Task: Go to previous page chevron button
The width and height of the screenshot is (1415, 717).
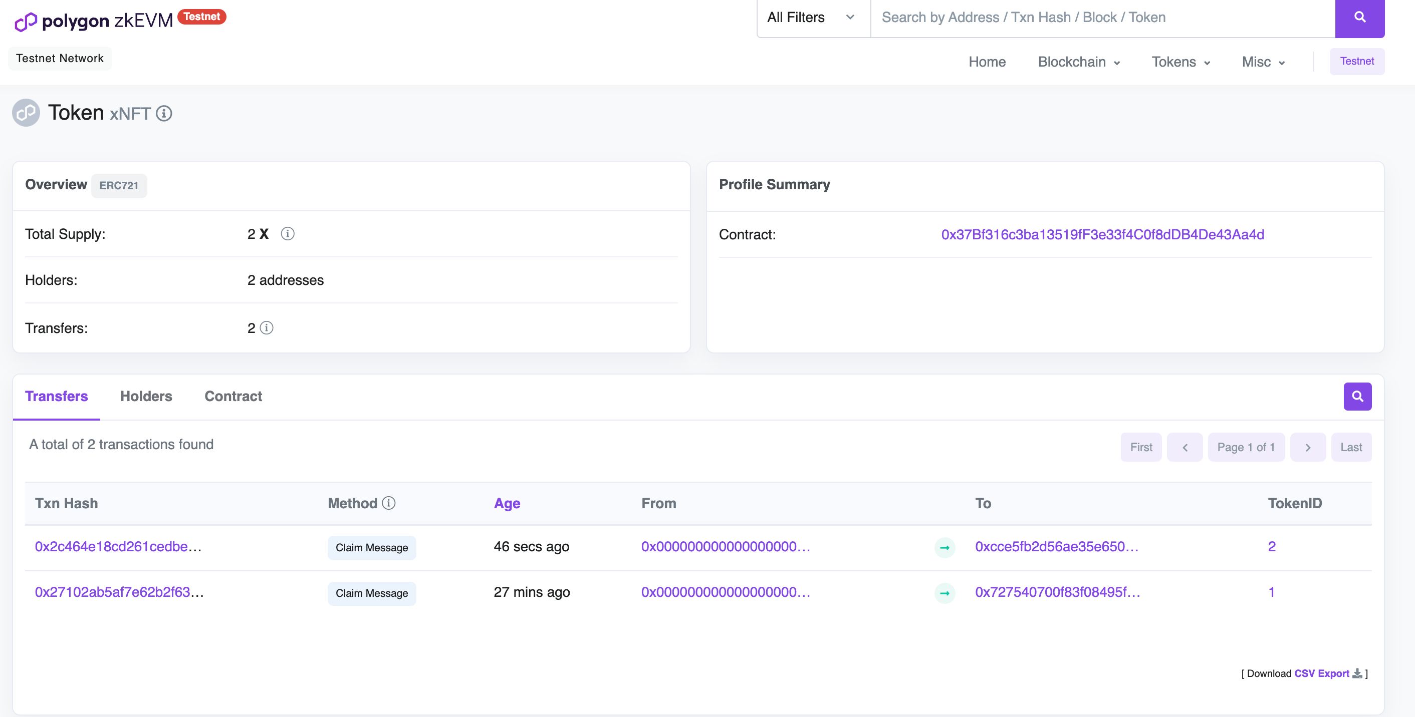Action: click(x=1185, y=447)
